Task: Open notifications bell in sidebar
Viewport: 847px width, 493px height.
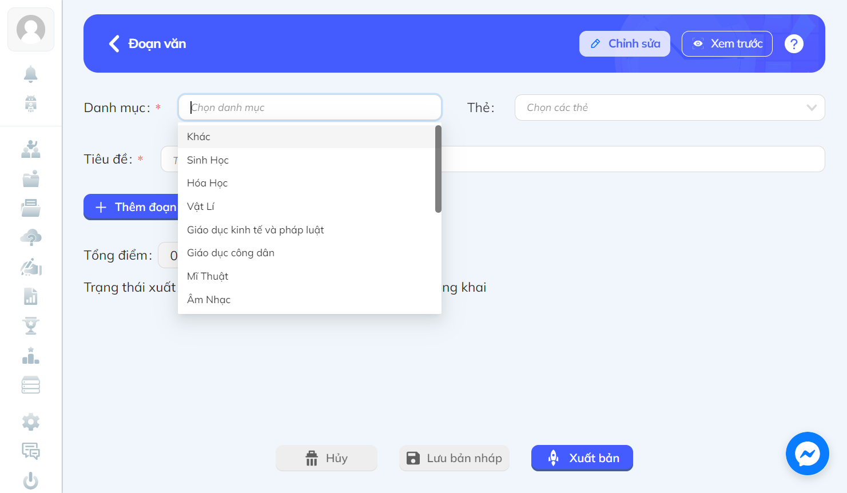Action: 31,74
